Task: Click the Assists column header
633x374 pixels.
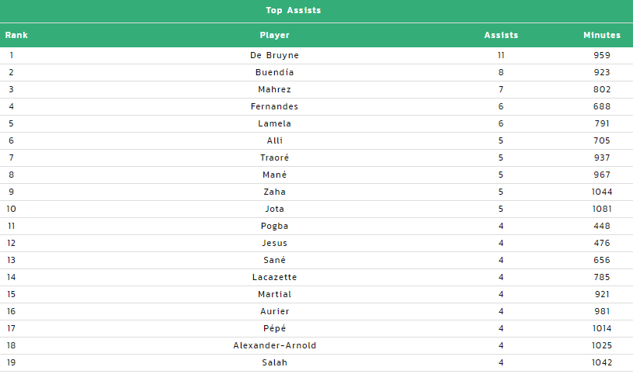Action: (501, 35)
